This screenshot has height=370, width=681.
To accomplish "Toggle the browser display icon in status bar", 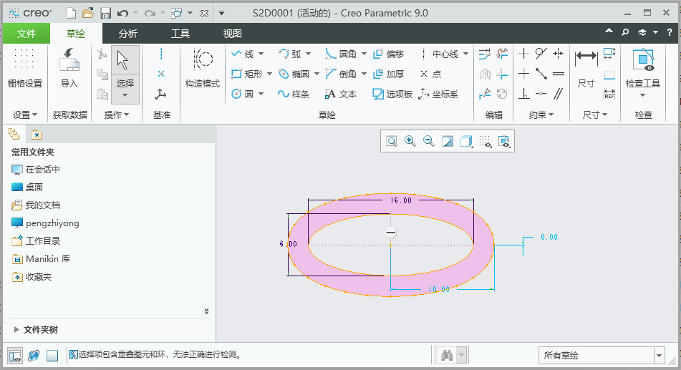I will pyautogui.click(x=34, y=356).
